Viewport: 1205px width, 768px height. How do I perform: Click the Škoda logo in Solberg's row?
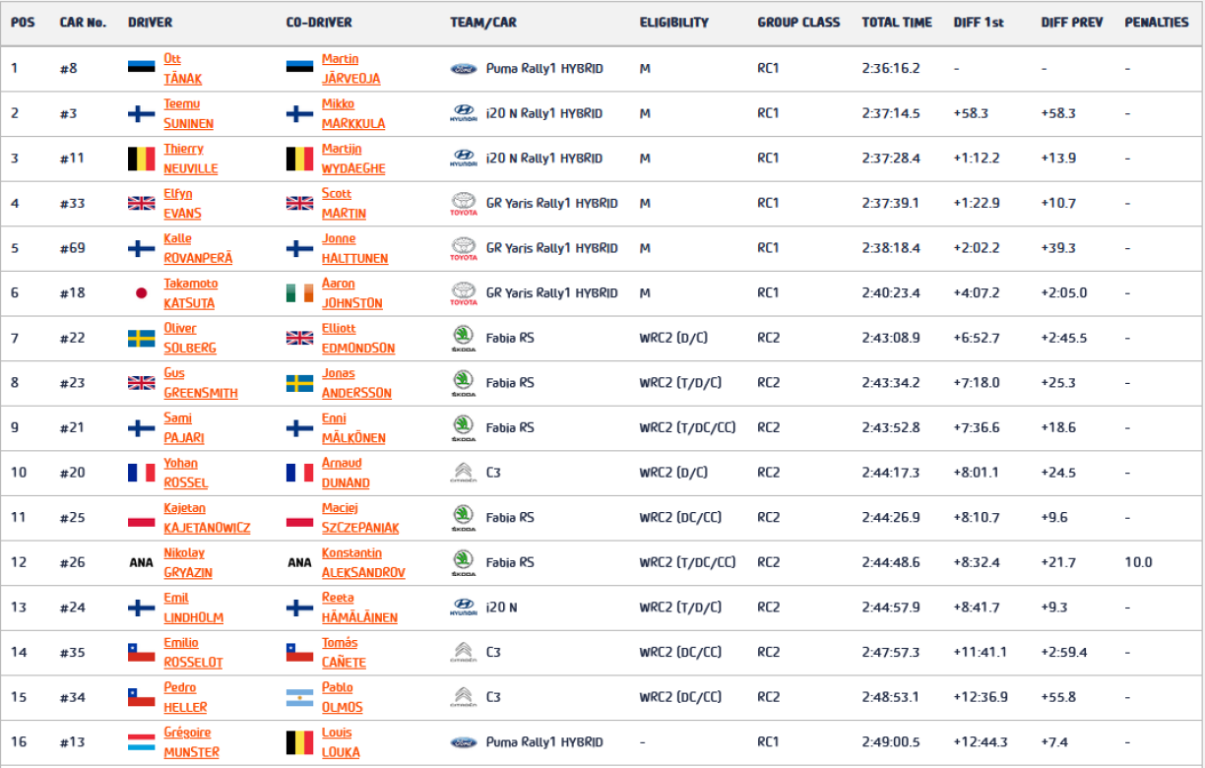[x=463, y=339]
